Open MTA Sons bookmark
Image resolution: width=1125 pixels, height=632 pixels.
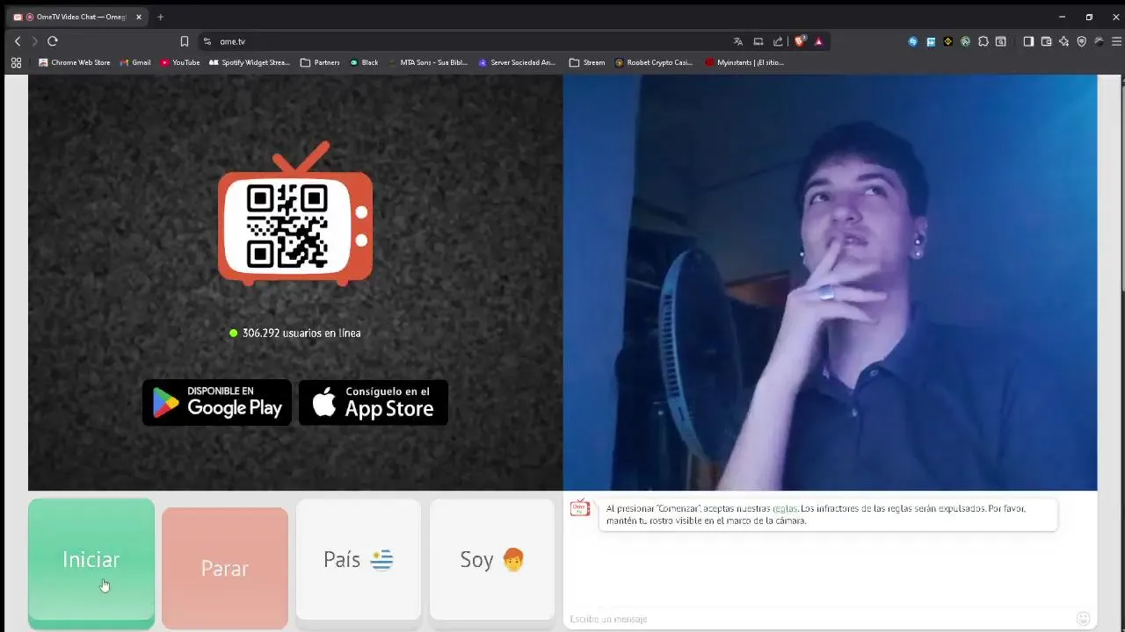428,62
